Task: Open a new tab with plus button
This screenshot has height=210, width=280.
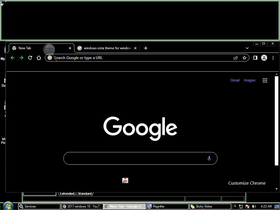Action: click(x=146, y=48)
